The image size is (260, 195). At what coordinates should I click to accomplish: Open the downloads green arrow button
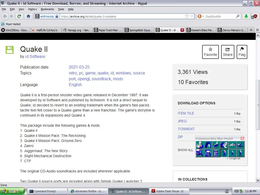[x=246, y=16]
